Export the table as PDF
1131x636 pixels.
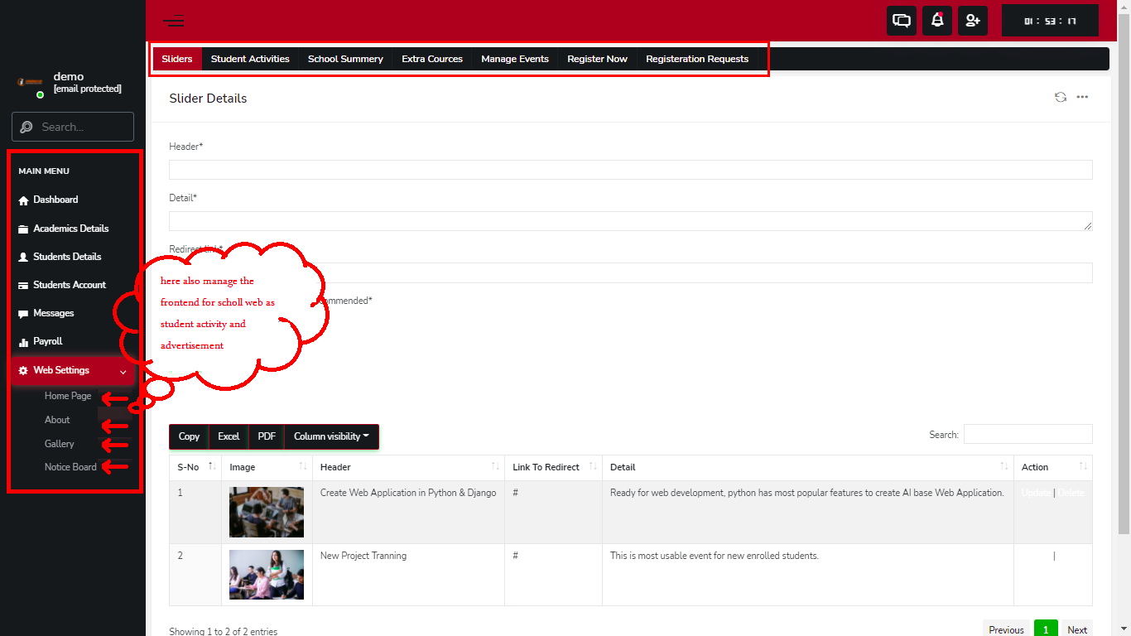(267, 436)
